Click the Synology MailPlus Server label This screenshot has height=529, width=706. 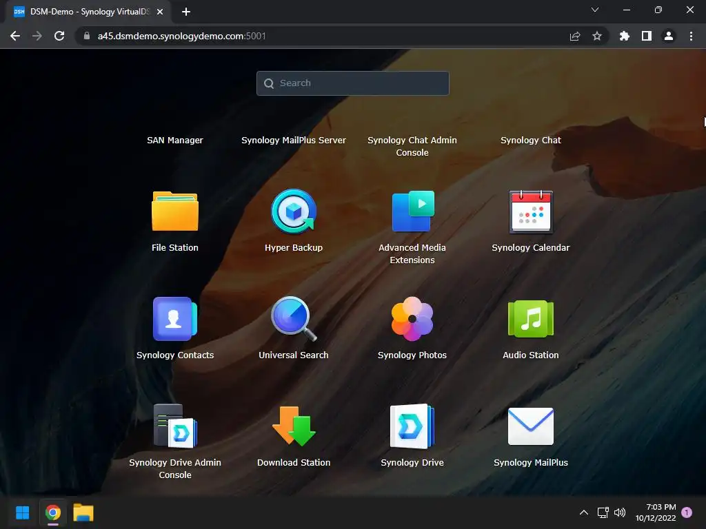point(294,141)
